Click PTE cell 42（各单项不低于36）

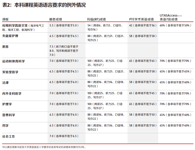click(x=143, y=25)
